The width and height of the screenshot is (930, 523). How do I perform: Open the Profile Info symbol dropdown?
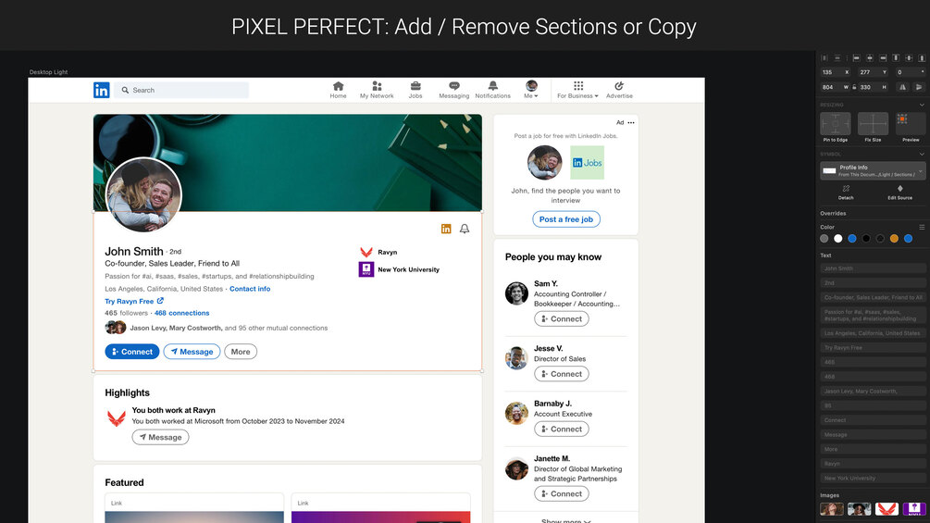873,170
